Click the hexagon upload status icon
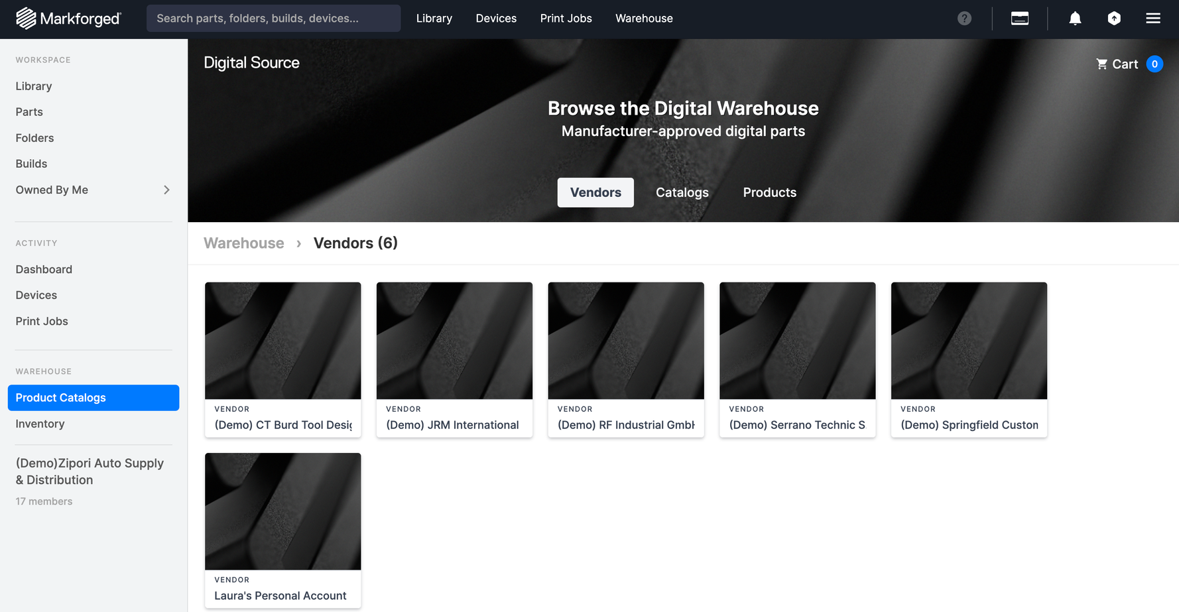Image resolution: width=1179 pixels, height=612 pixels. pos(1114,18)
